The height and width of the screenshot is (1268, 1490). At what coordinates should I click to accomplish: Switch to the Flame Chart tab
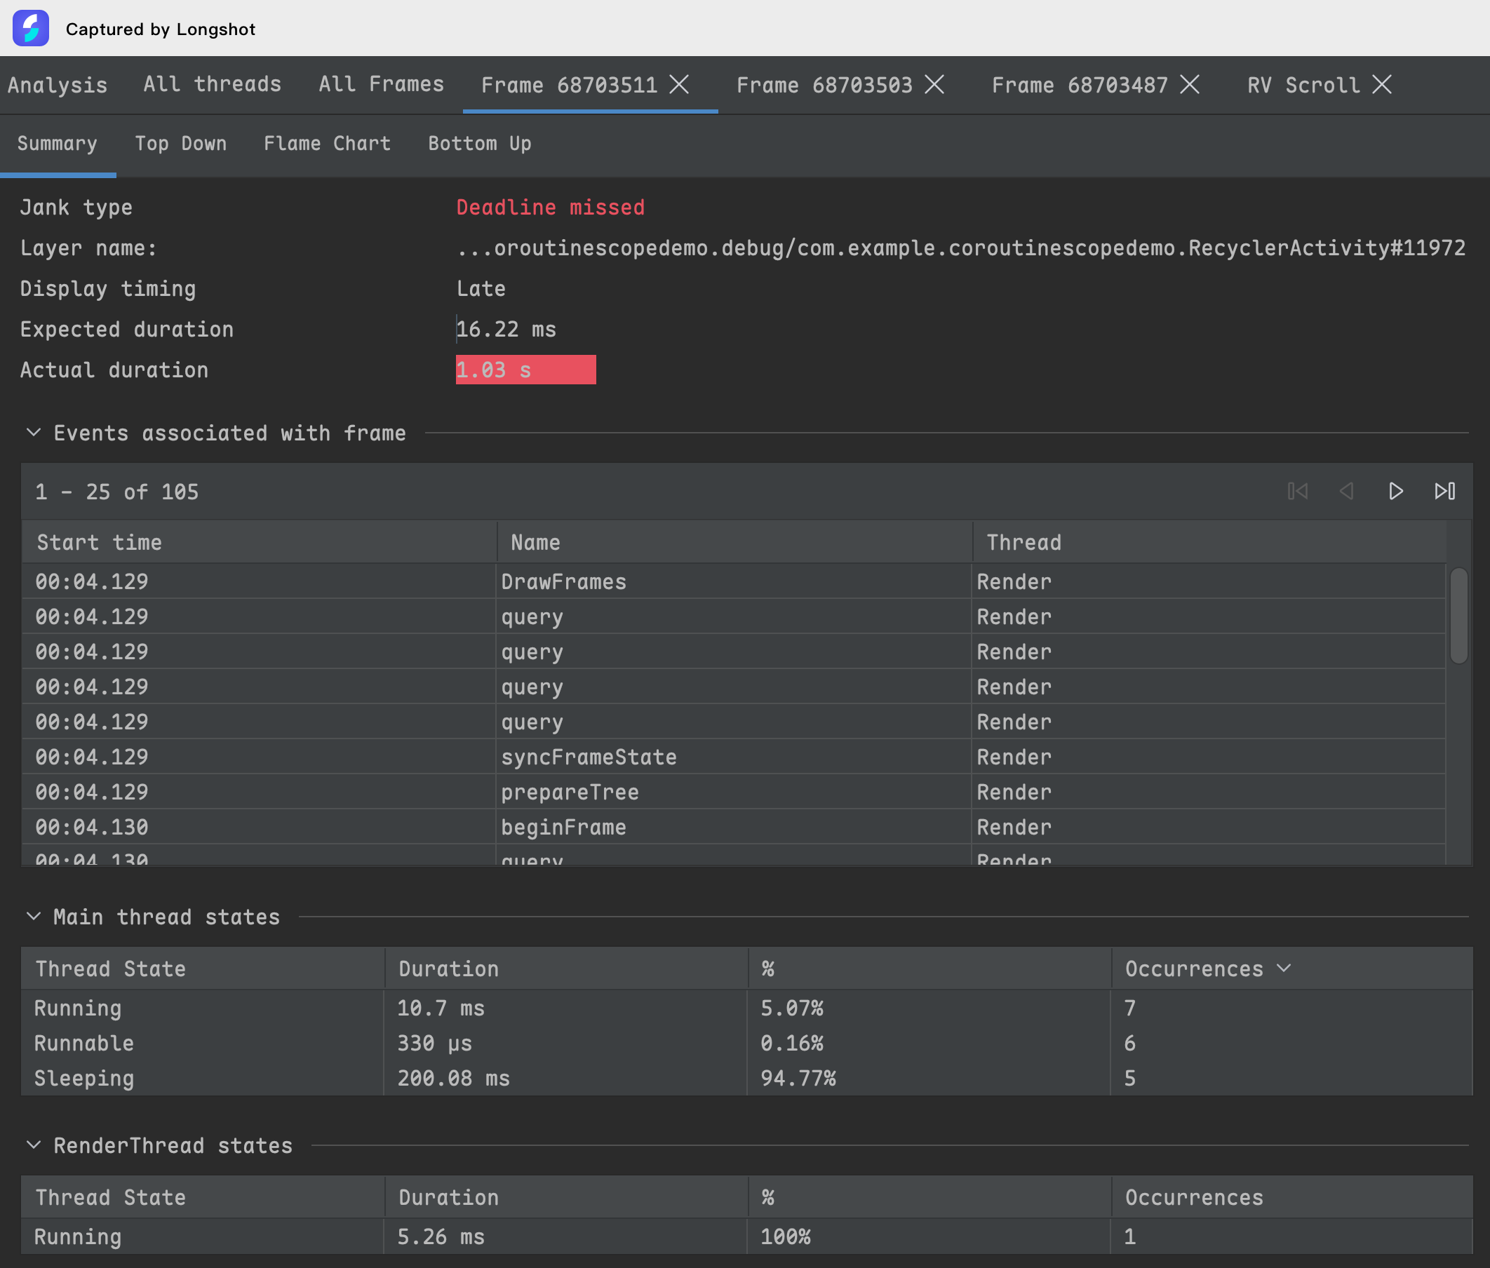[x=326, y=144]
